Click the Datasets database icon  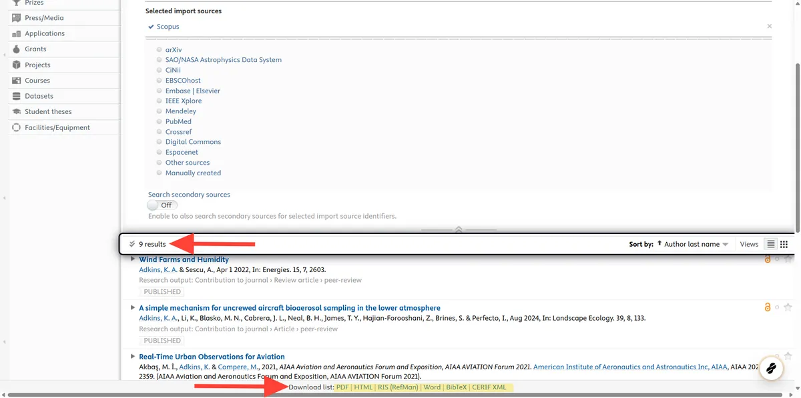coord(17,96)
